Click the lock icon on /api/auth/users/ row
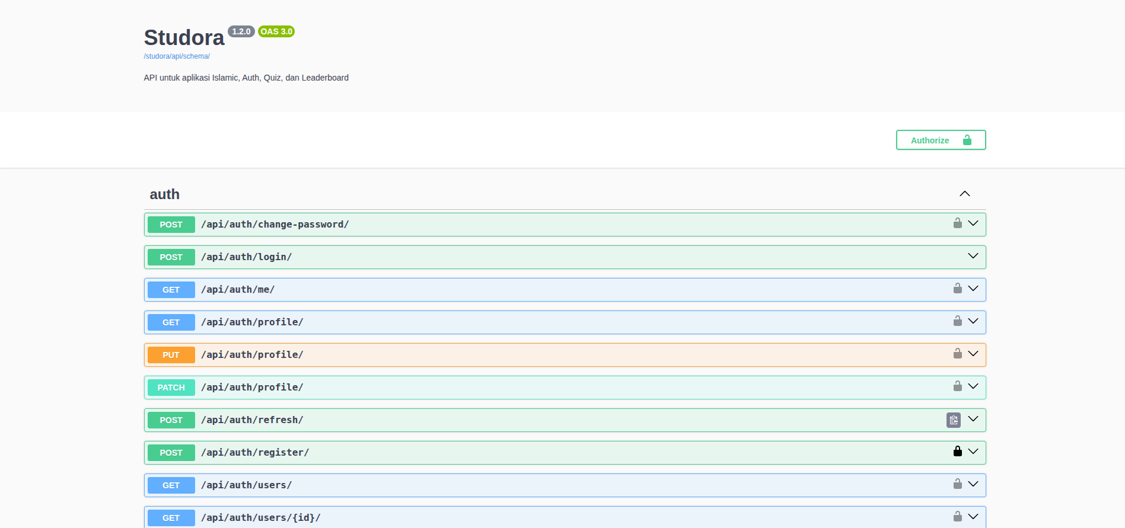 point(958,484)
